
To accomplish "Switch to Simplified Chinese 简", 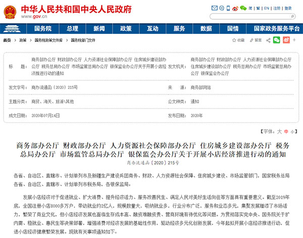I will [x=250, y=8].
